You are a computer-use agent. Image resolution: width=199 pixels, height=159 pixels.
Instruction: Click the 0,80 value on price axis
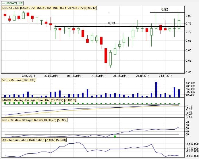188,16
